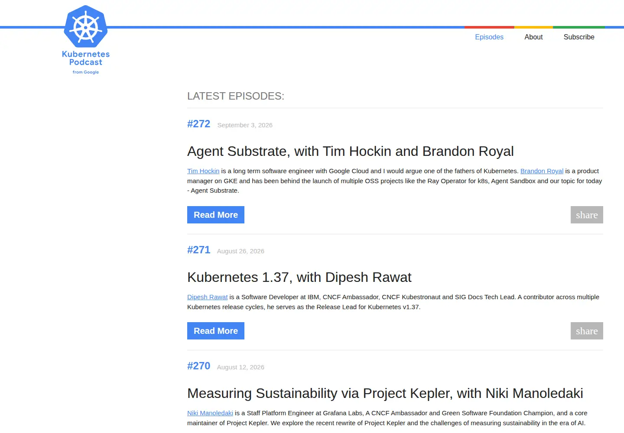624x433 pixels.
Task: Follow the Brandon Royal link
Action: pos(542,171)
